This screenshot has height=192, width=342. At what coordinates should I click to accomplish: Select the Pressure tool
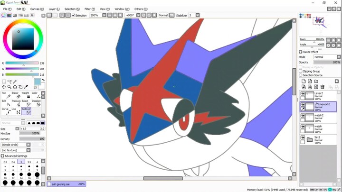16,103
